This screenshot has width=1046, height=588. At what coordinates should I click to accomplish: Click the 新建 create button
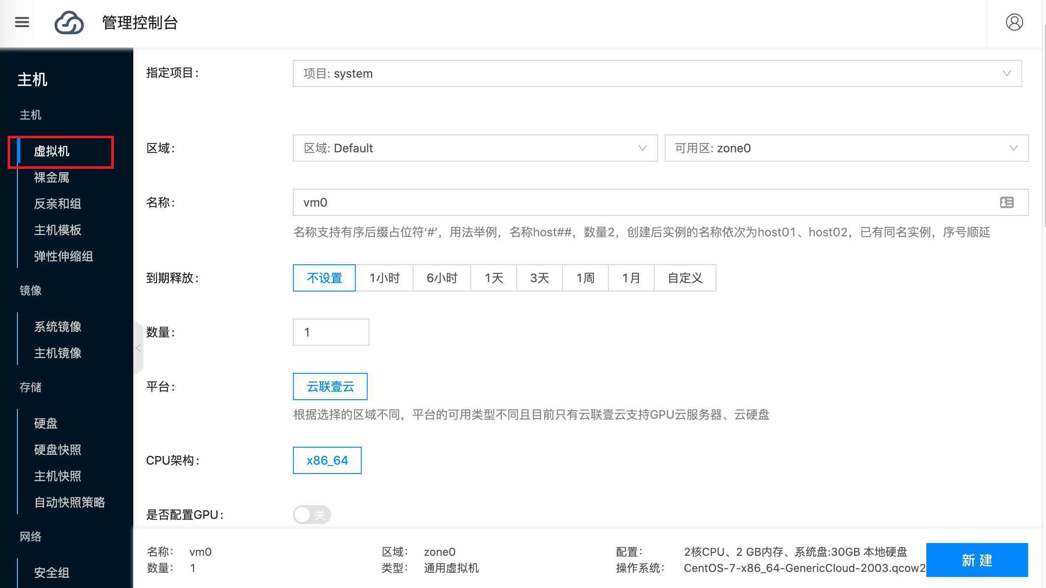(x=977, y=560)
